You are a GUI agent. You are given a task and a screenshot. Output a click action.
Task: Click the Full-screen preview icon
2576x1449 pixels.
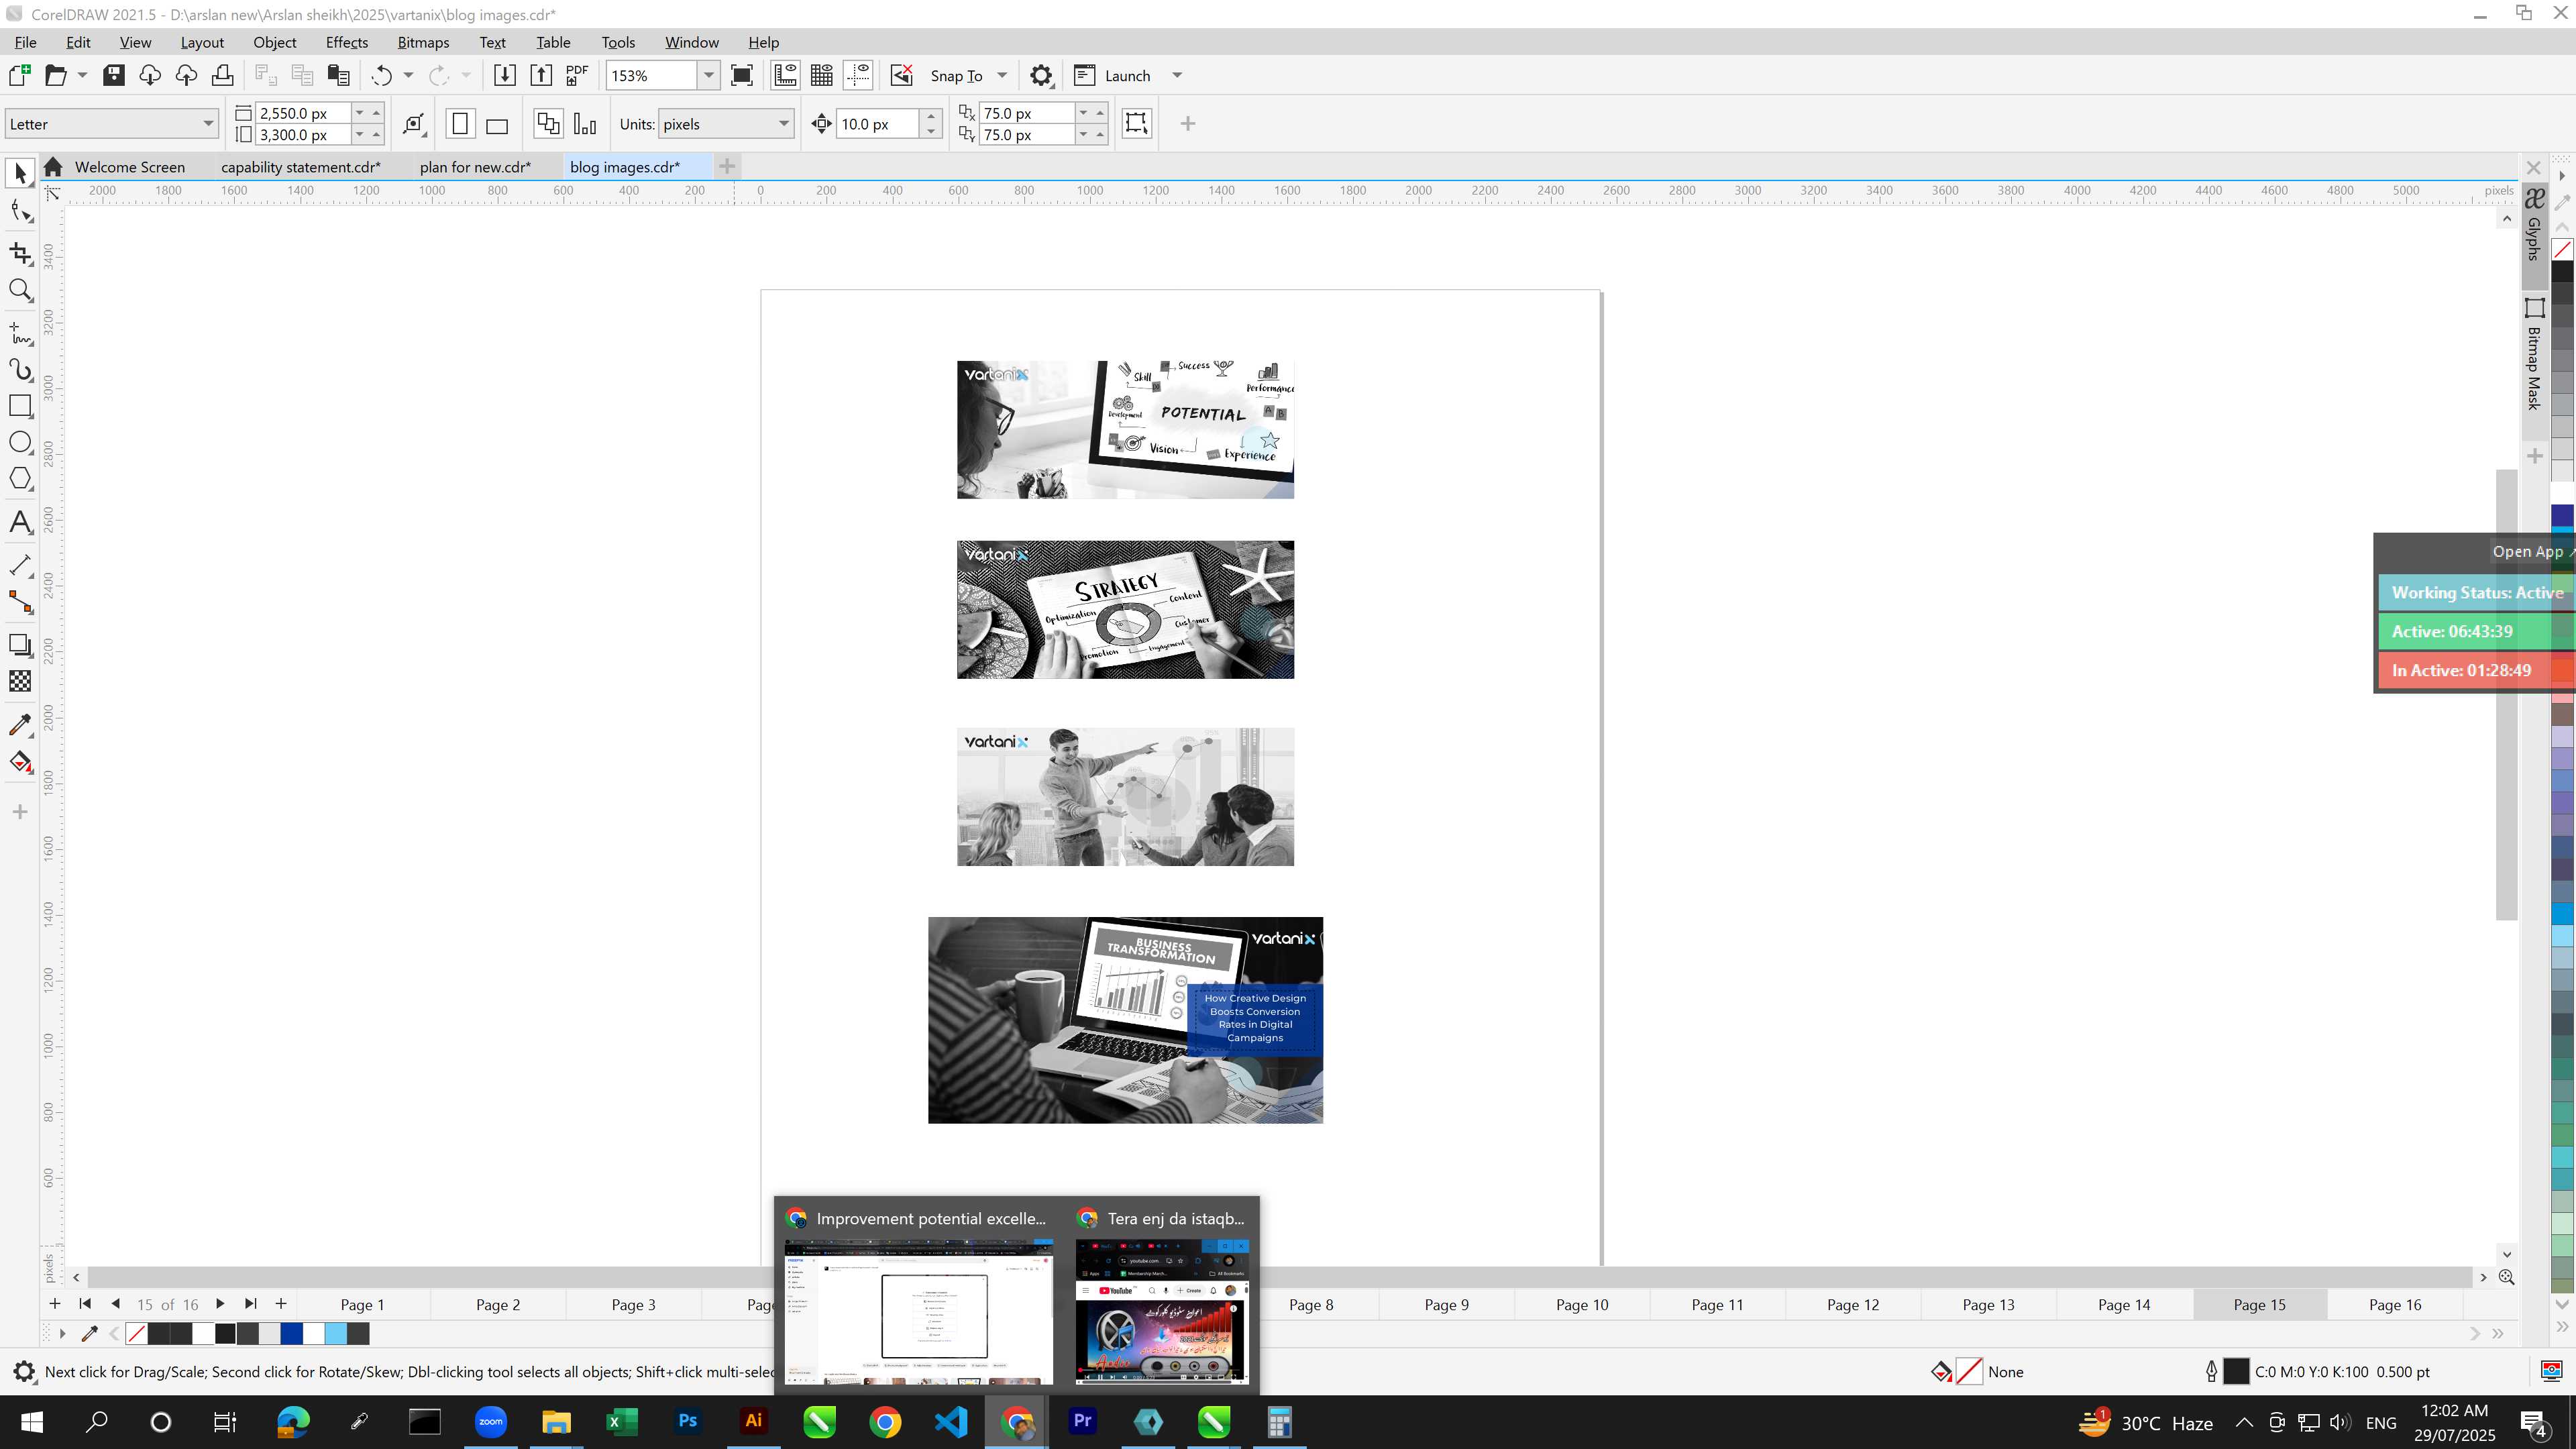coord(742,75)
